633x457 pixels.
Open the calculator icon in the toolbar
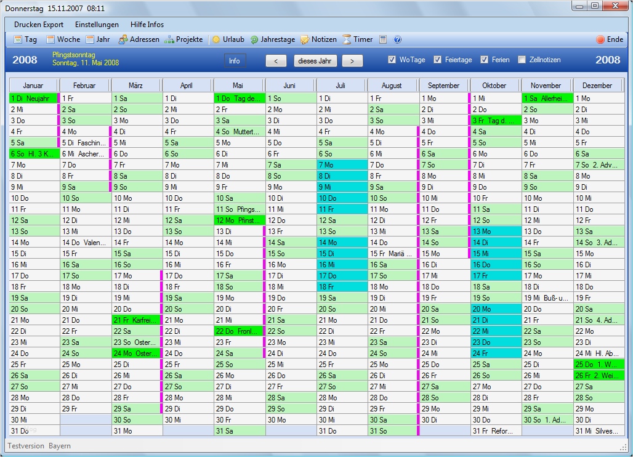click(383, 39)
